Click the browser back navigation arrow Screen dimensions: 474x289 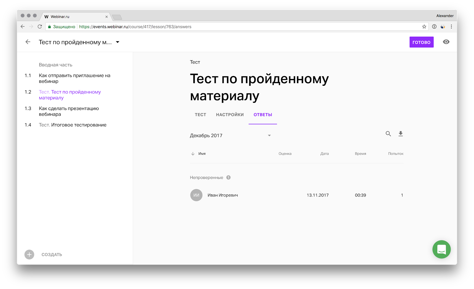(x=23, y=27)
